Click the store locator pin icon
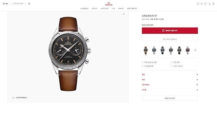217x117 pixels. [x=202, y=4]
